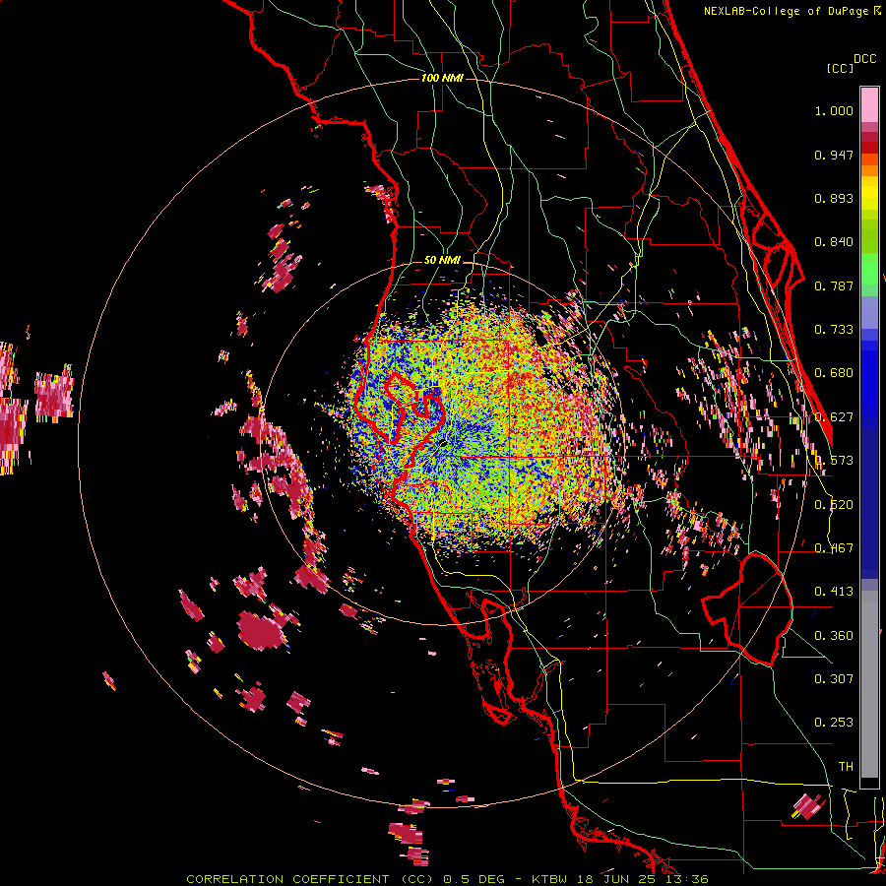This screenshot has width=886, height=886.
Task: Click the 0.893 scale value
Action: pos(834,198)
